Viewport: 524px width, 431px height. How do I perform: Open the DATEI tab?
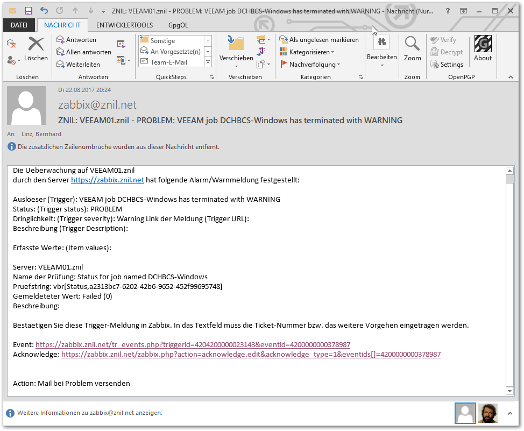(19, 25)
